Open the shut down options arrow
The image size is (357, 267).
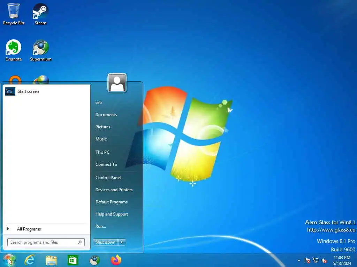[x=122, y=242]
